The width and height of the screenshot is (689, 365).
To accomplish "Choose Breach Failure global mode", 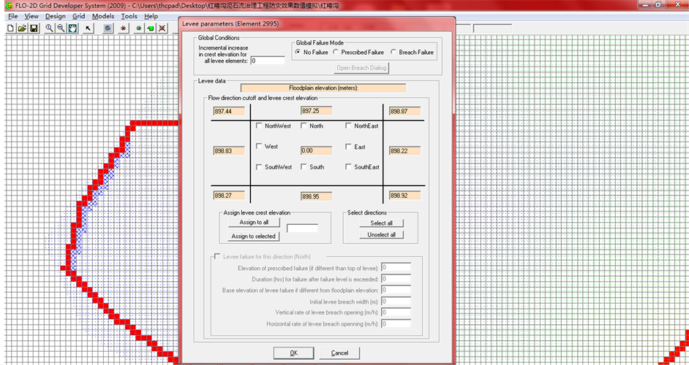I will click(x=394, y=53).
